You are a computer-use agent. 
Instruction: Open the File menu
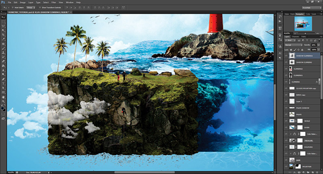9,2
